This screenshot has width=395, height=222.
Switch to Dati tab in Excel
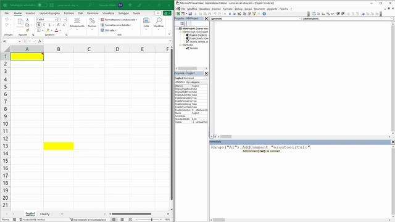[x=80, y=13]
